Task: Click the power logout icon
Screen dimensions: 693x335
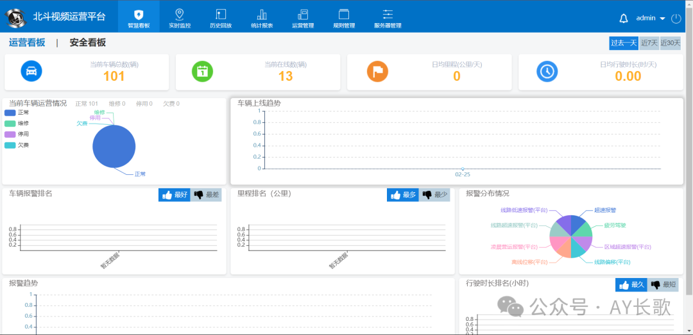Action: click(x=676, y=19)
